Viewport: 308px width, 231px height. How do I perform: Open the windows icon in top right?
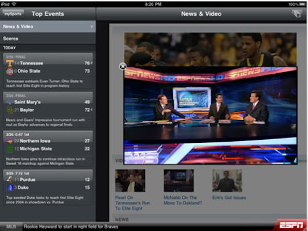pos(297,14)
